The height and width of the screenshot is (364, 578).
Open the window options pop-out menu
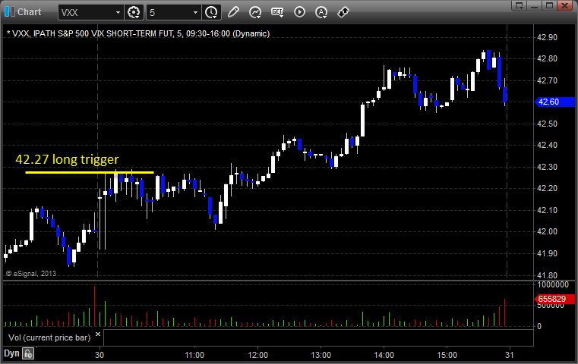tap(519, 5)
